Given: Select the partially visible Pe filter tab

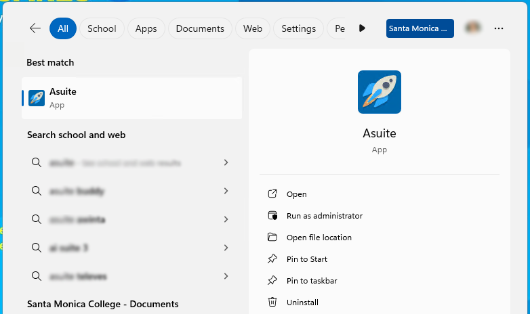Looking at the screenshot, I should point(337,28).
